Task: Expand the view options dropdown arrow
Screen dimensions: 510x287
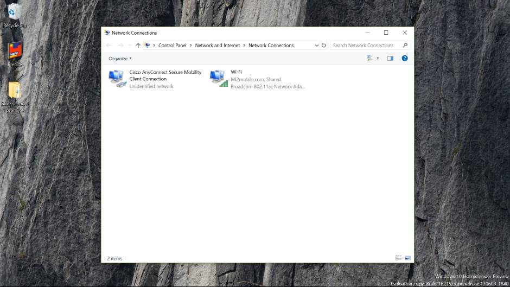Action: pyautogui.click(x=378, y=58)
